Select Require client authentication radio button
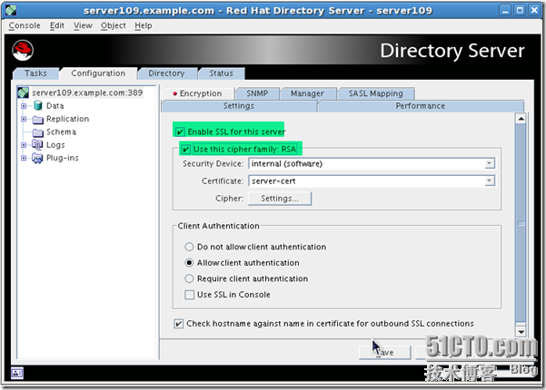The height and width of the screenshot is (390, 546). coord(189,278)
